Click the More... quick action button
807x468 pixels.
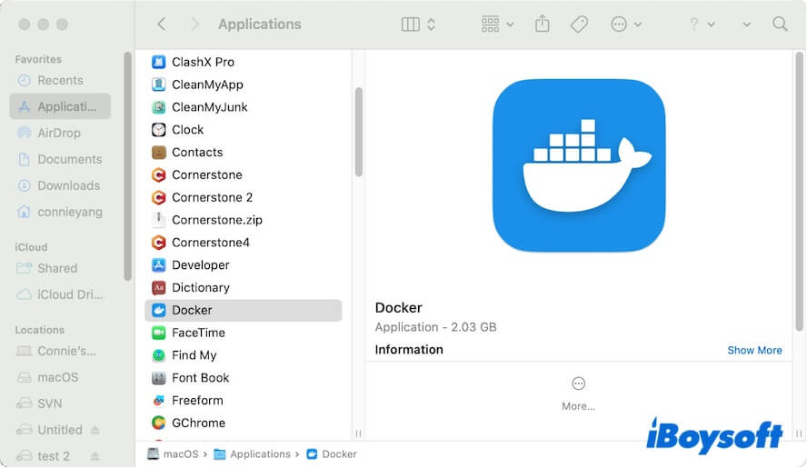tap(579, 393)
